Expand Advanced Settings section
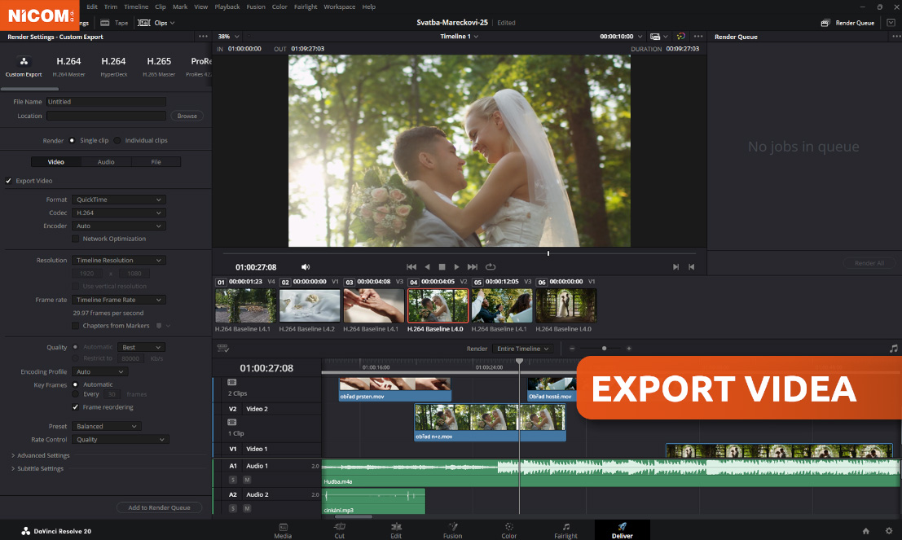The height and width of the screenshot is (540, 902). pyautogui.click(x=40, y=455)
